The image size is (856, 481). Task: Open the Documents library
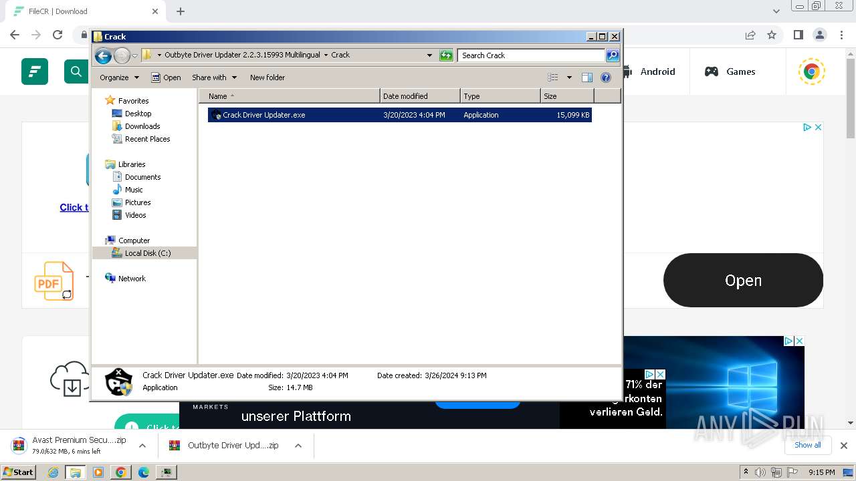142,177
